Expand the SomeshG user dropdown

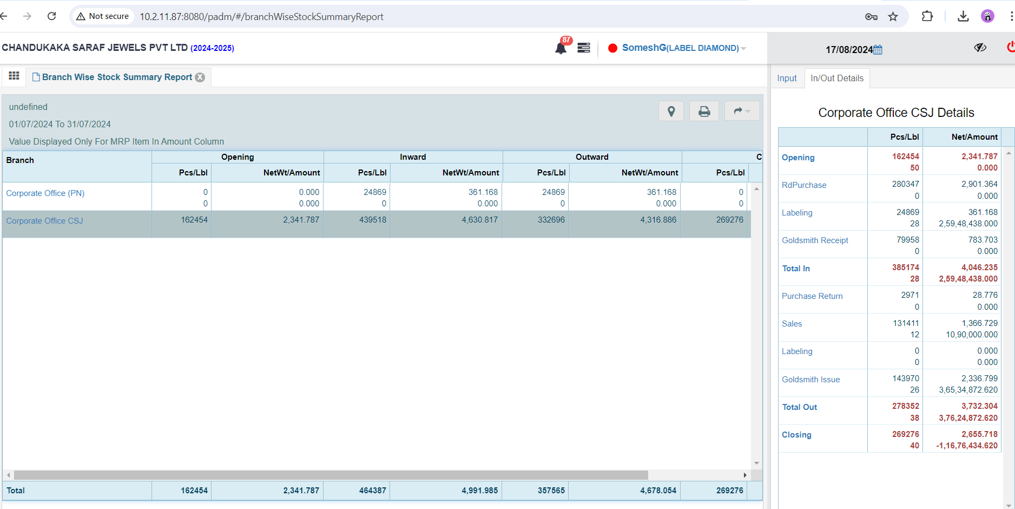pyautogui.click(x=743, y=49)
